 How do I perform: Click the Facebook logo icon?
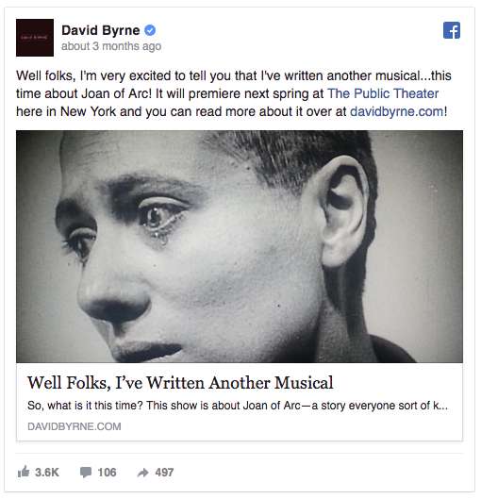[x=452, y=30]
